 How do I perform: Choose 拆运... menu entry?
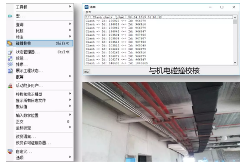40,58
